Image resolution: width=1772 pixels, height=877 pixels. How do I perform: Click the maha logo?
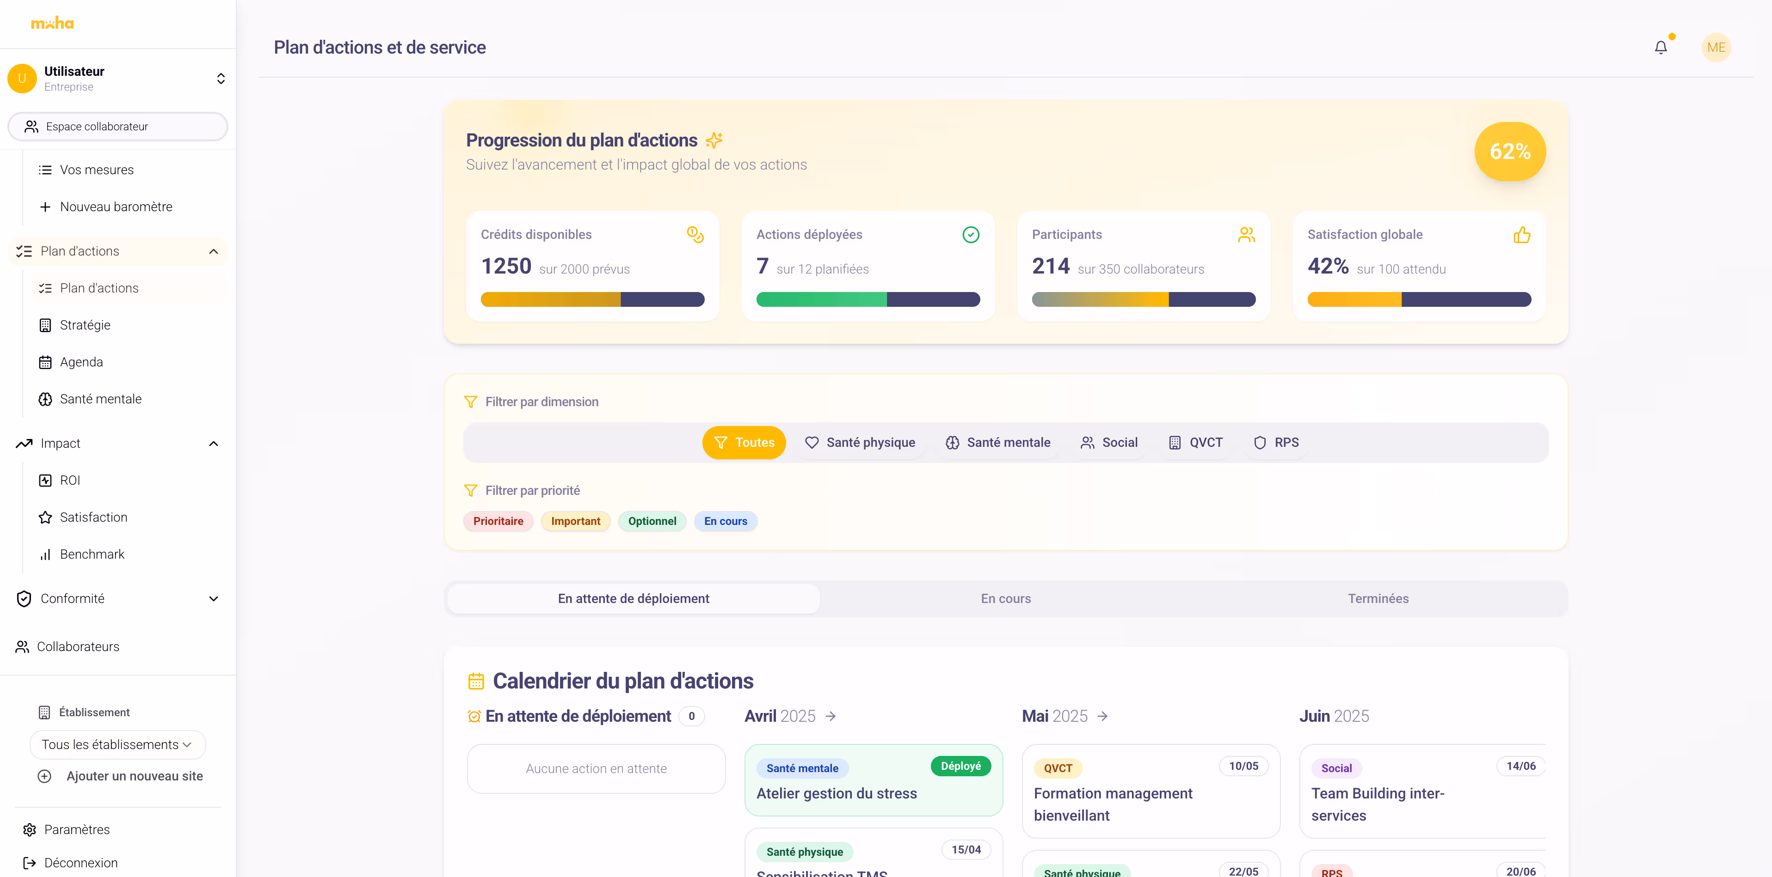click(52, 24)
